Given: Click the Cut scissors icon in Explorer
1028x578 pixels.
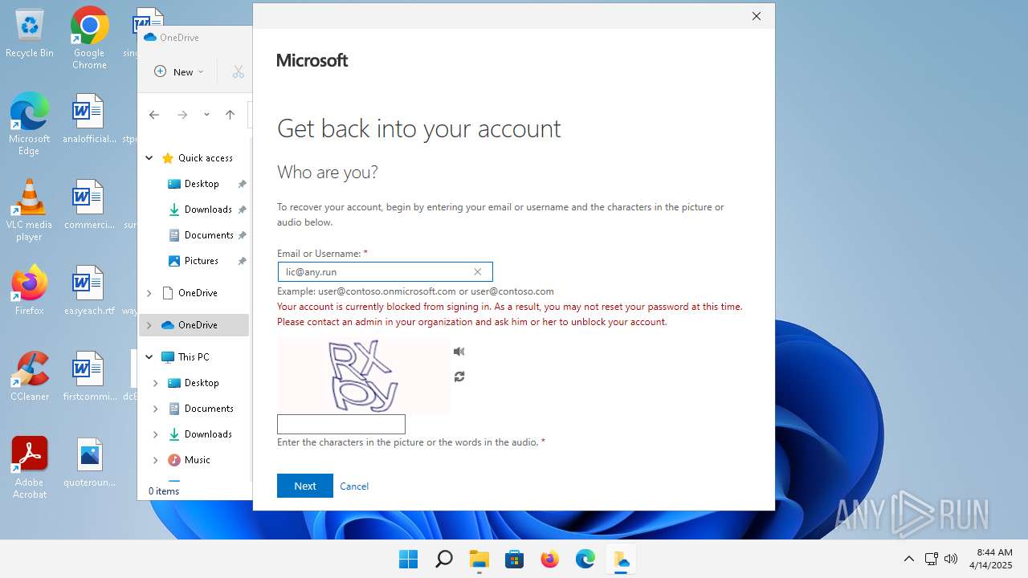Looking at the screenshot, I should pyautogui.click(x=238, y=71).
